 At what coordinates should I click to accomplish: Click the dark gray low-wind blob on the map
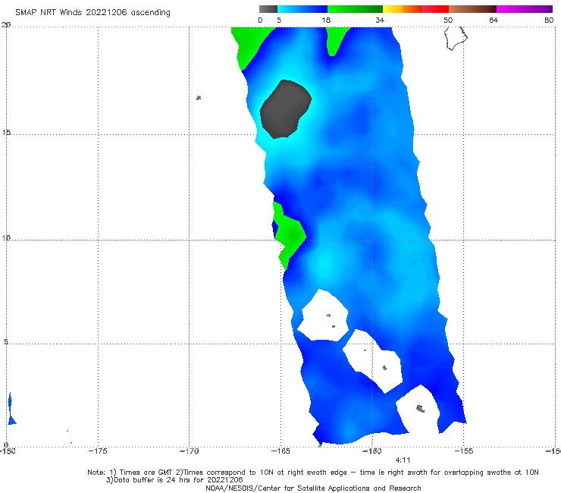(285, 109)
